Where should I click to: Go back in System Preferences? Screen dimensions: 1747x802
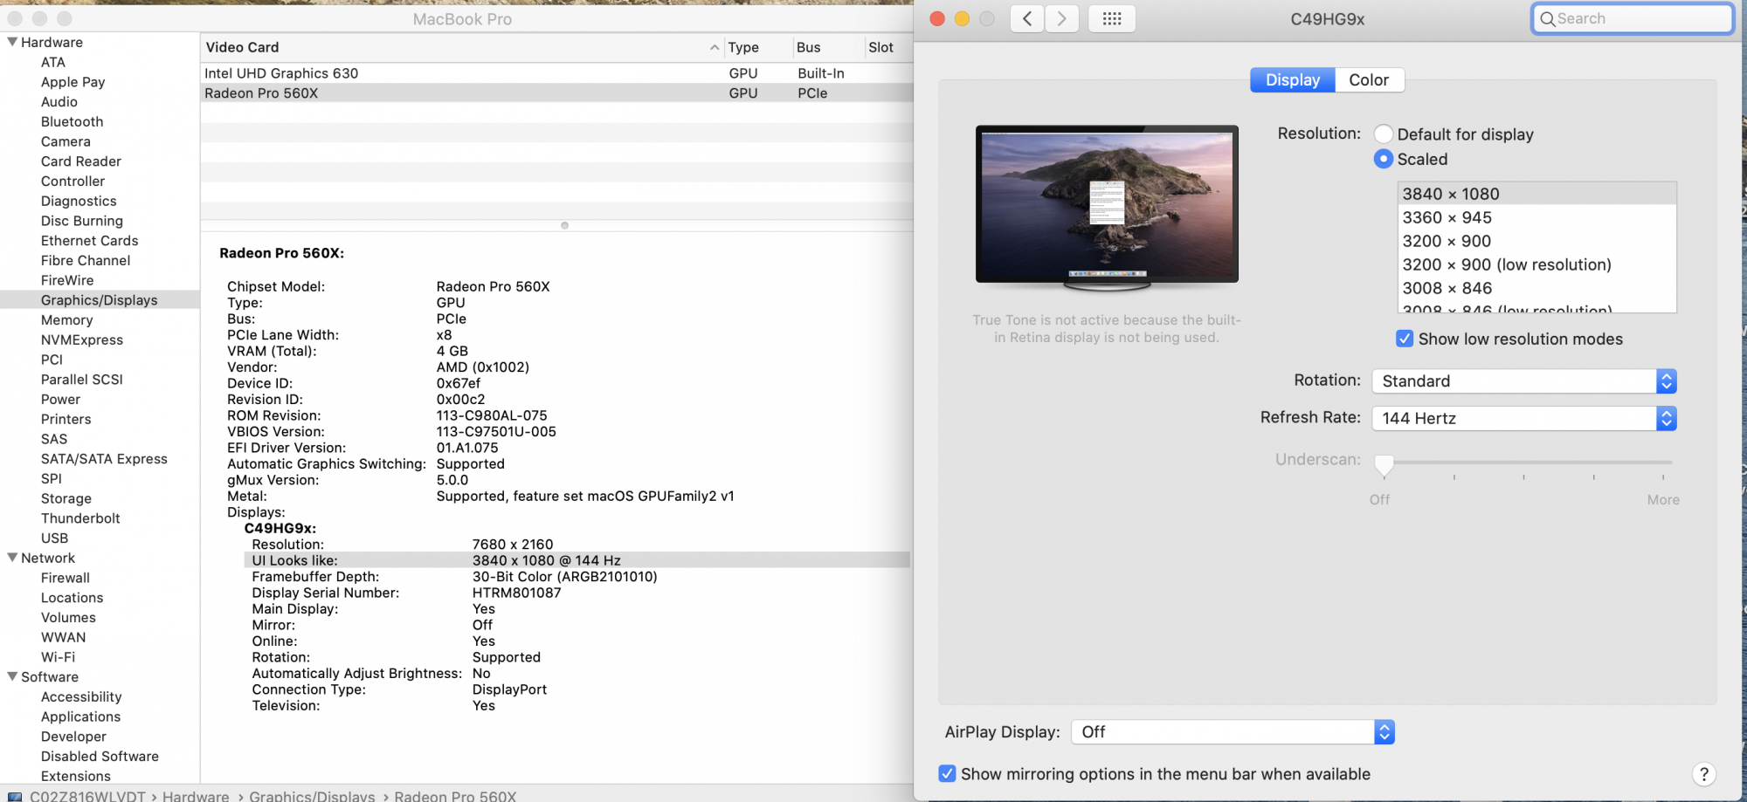point(1027,18)
